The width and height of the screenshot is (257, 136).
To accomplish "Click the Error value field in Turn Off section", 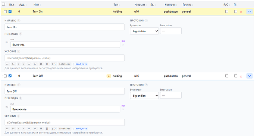I will tap(171, 96).
